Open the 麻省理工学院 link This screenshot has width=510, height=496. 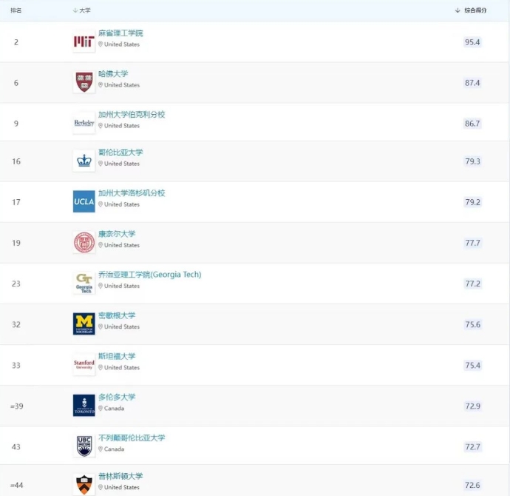click(x=120, y=33)
